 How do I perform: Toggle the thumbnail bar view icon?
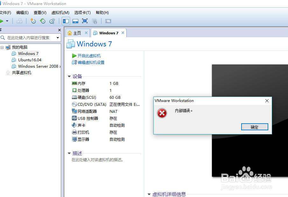coord(75,21)
